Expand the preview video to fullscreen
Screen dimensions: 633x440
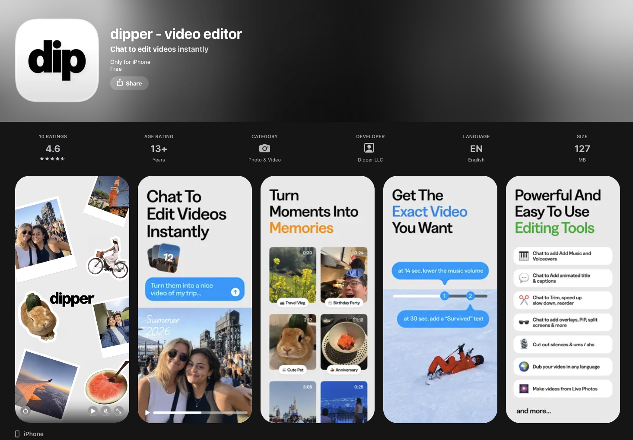click(x=119, y=411)
